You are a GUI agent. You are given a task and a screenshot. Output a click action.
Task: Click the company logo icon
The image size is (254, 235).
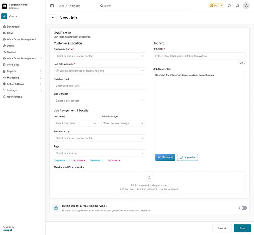(x=4, y=6)
